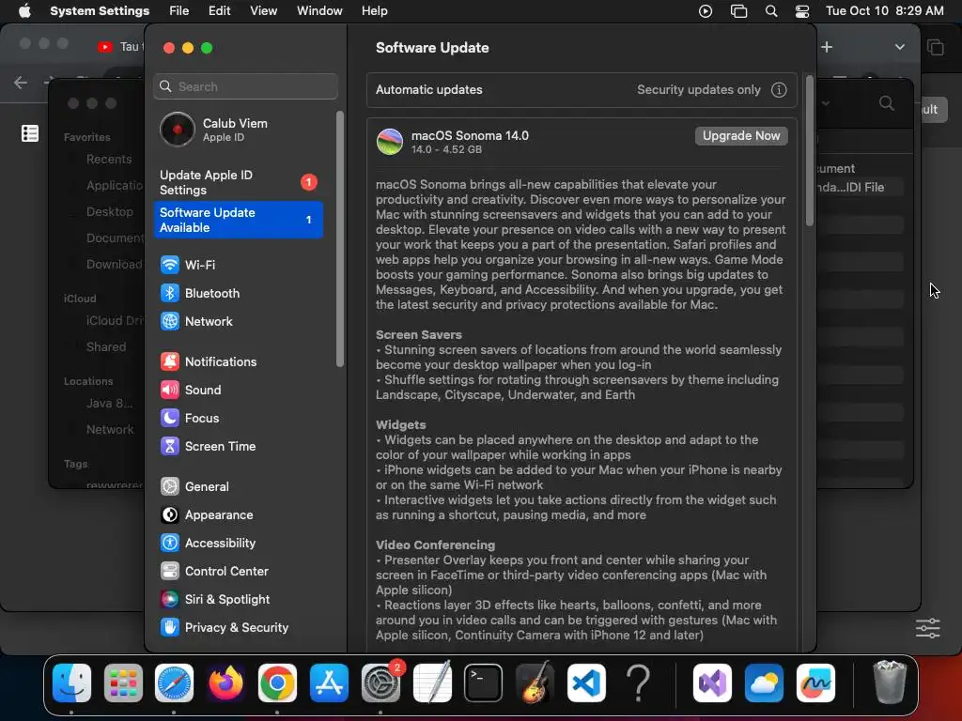
Task: Click the macOS Sonoma icon
Action: (x=390, y=142)
